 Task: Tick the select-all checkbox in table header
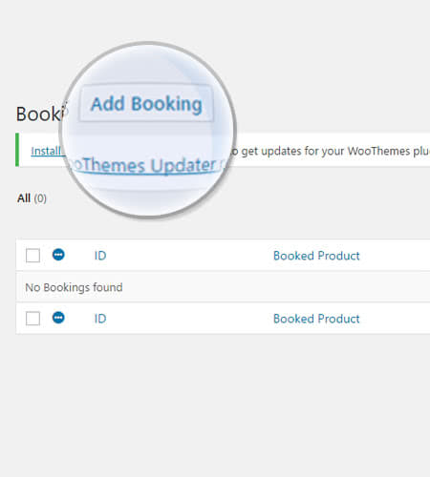click(32, 256)
